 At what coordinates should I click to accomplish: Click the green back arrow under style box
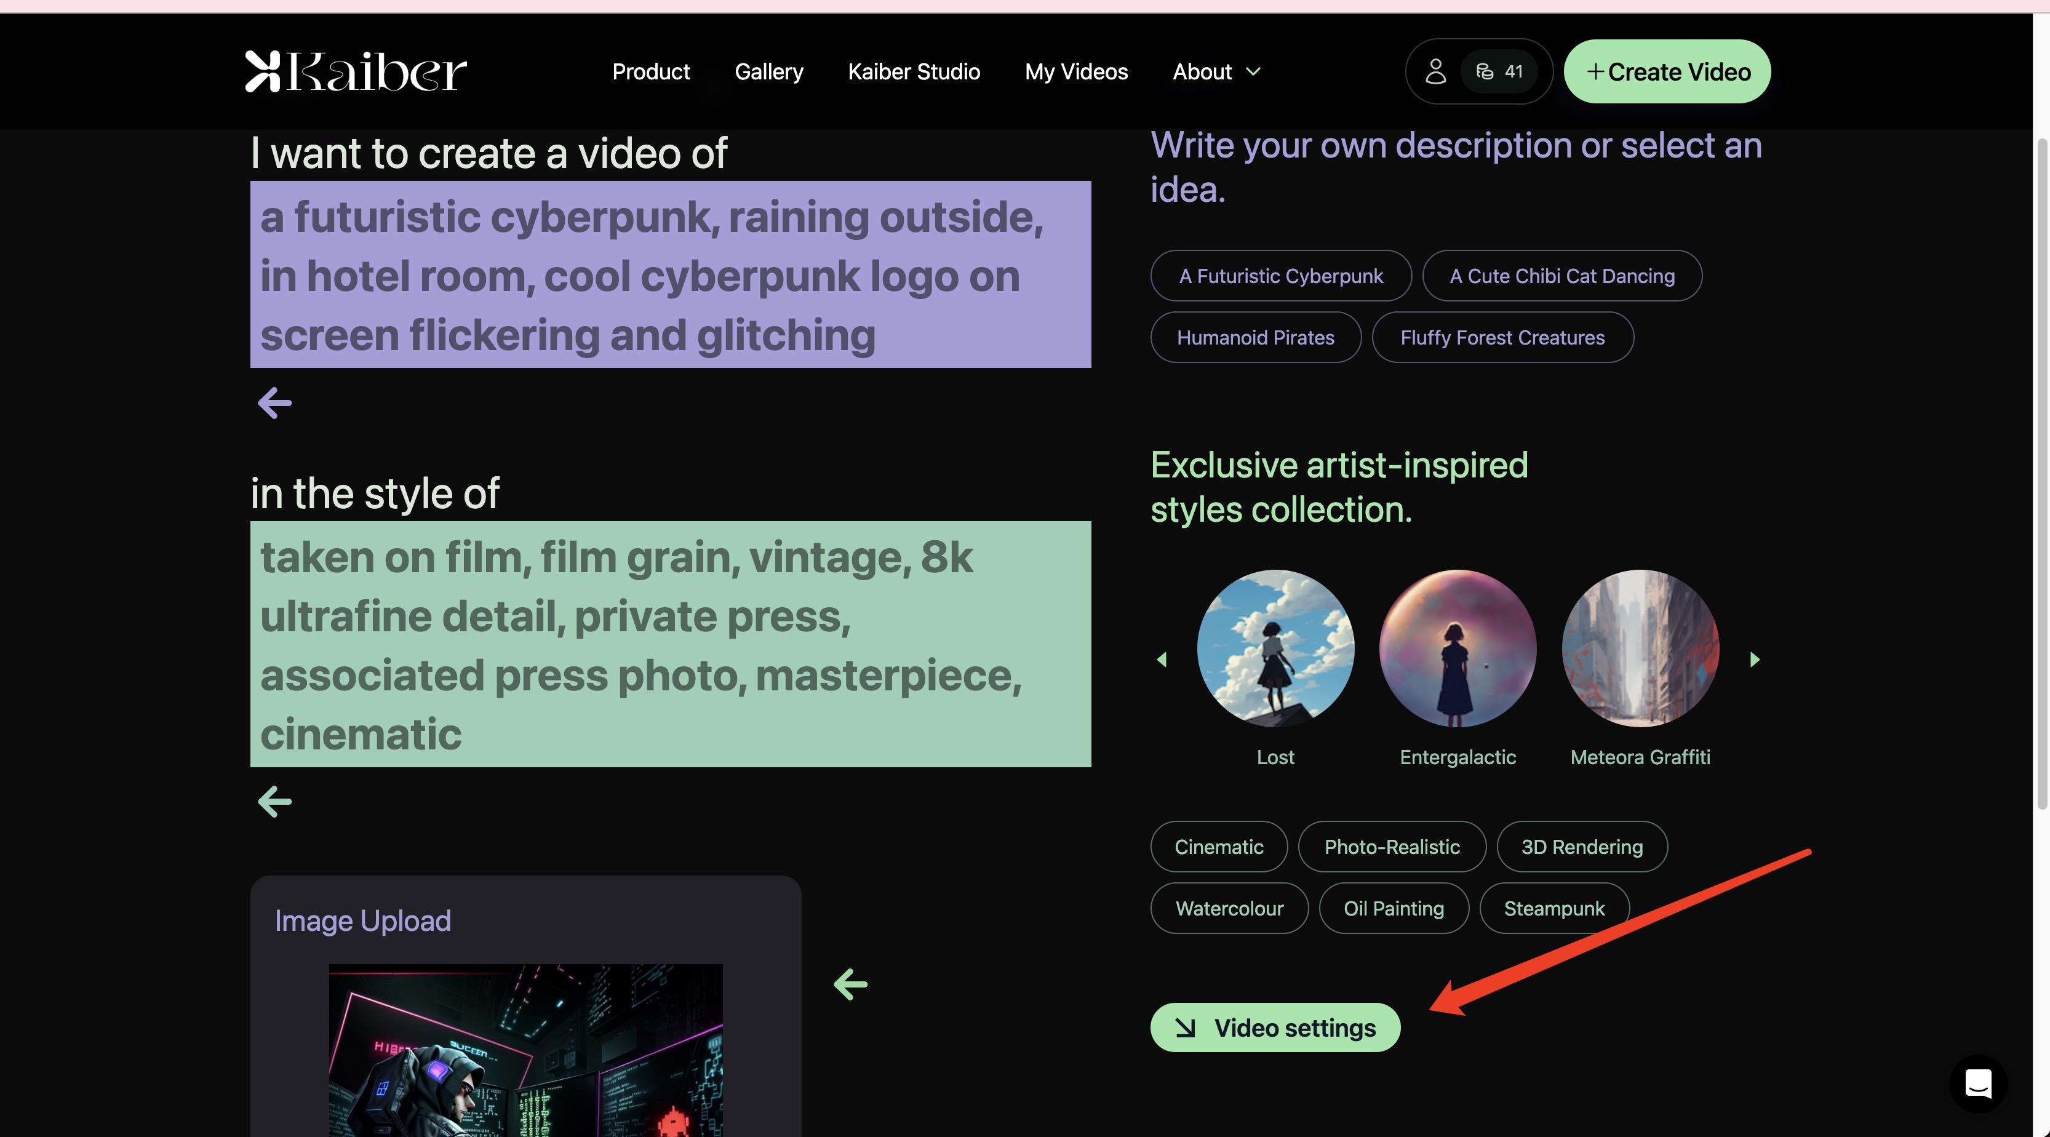[274, 801]
